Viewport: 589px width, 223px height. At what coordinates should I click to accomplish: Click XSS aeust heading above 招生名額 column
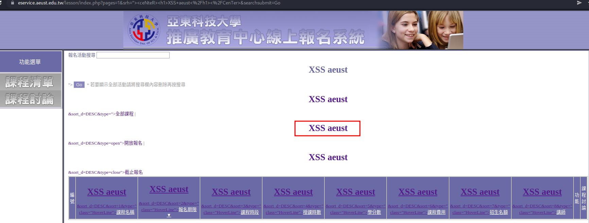pyautogui.click(x=480, y=192)
